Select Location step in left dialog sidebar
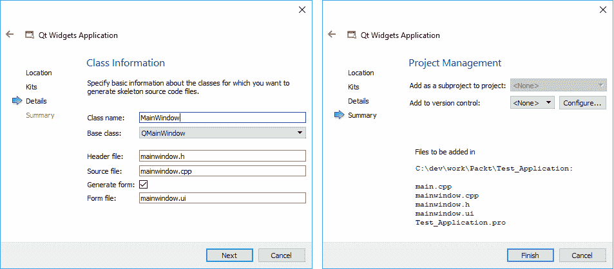The height and width of the screenshot is (269, 614). tap(39, 73)
